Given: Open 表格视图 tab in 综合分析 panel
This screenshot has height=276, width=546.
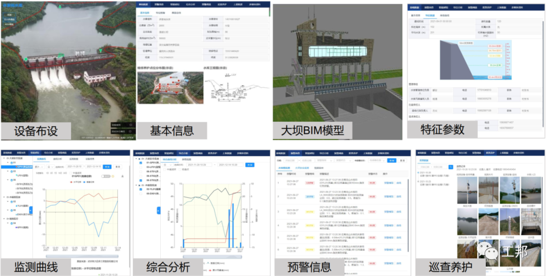Looking at the screenshot, I should click(x=187, y=159).
